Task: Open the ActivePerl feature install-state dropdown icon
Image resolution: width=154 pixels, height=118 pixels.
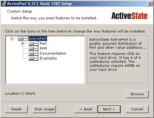Action: [22, 39]
